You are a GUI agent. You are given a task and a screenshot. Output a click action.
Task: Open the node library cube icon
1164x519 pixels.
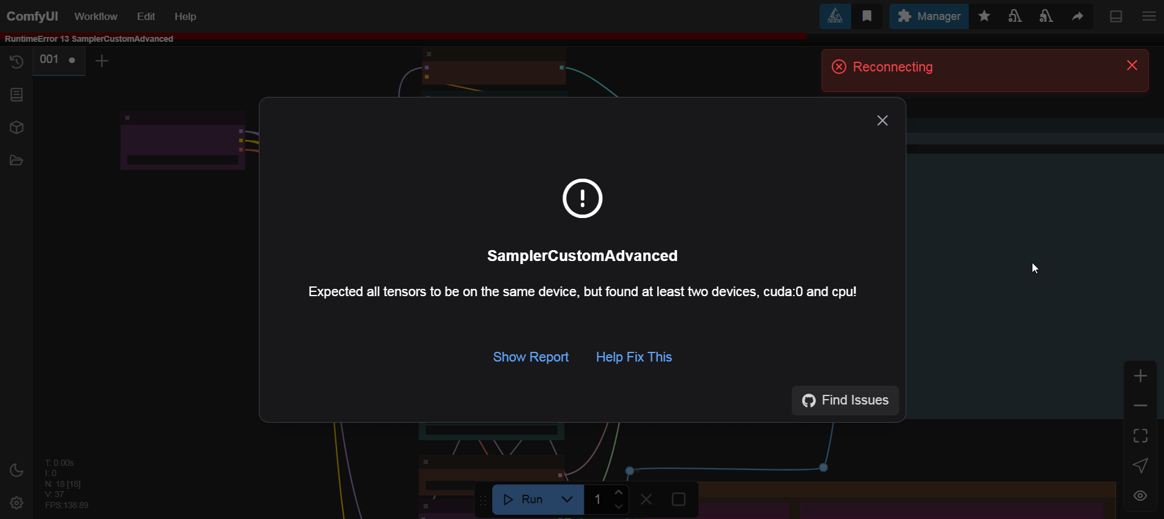pyautogui.click(x=16, y=128)
